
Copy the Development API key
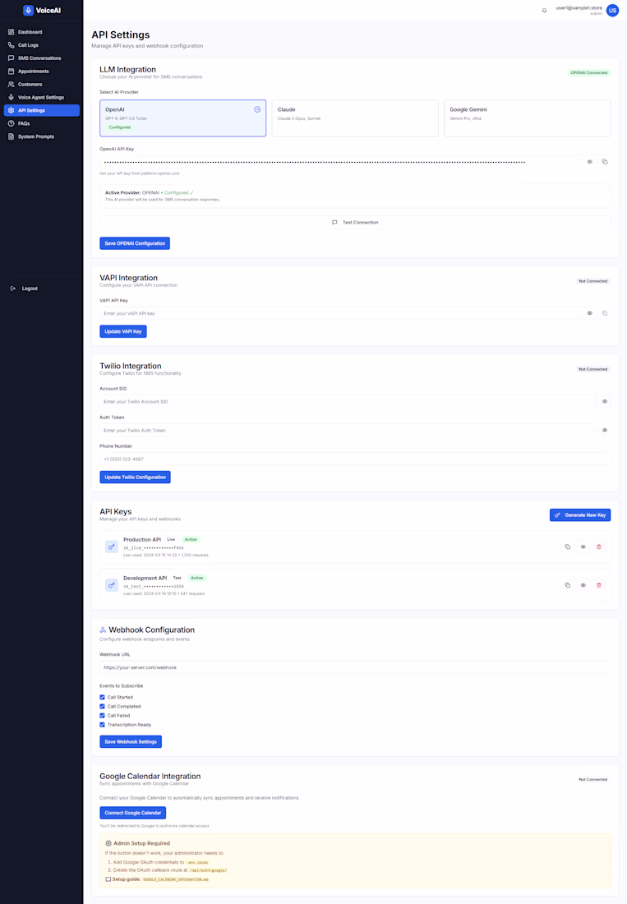568,585
